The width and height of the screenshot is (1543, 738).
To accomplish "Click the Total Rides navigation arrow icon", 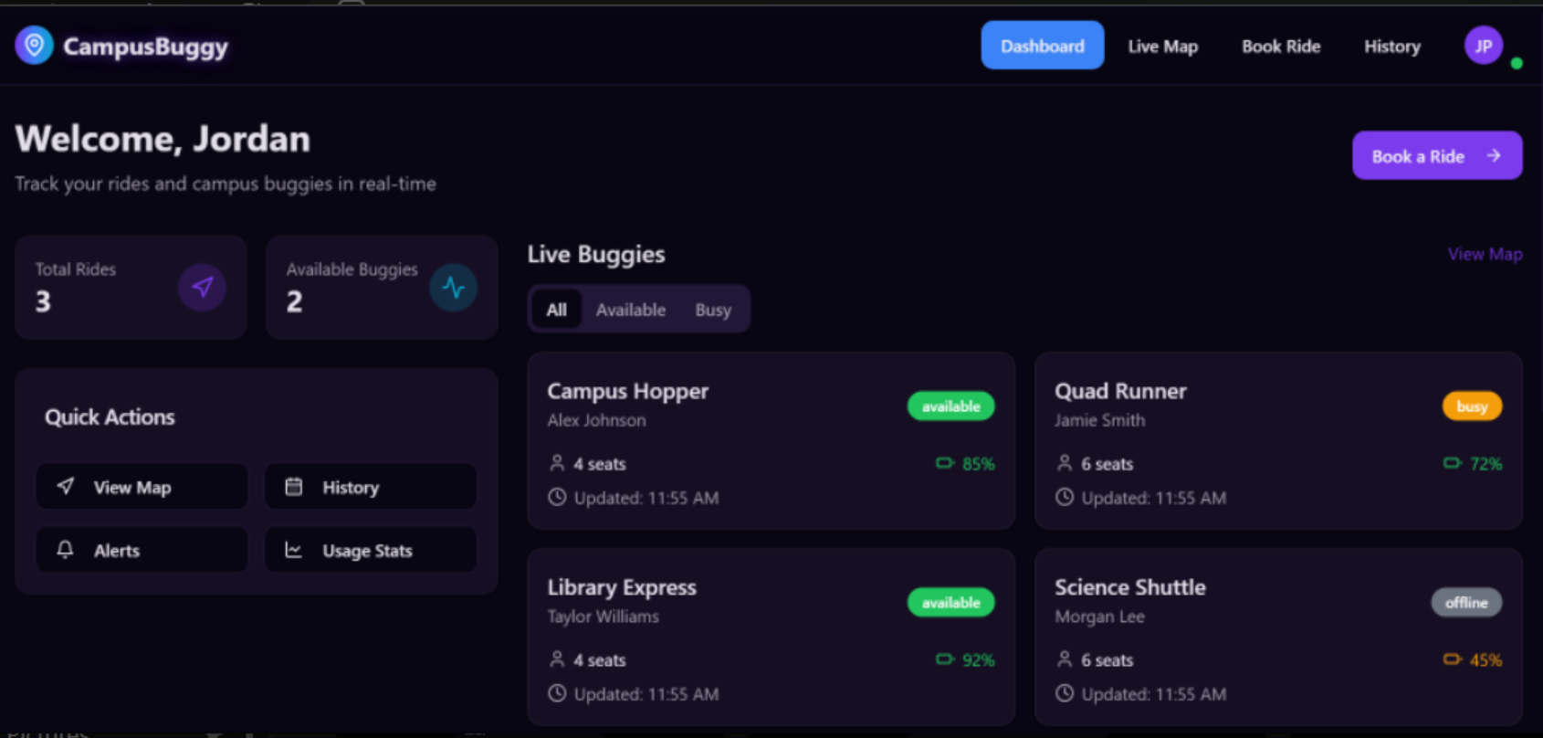I will 203,287.
